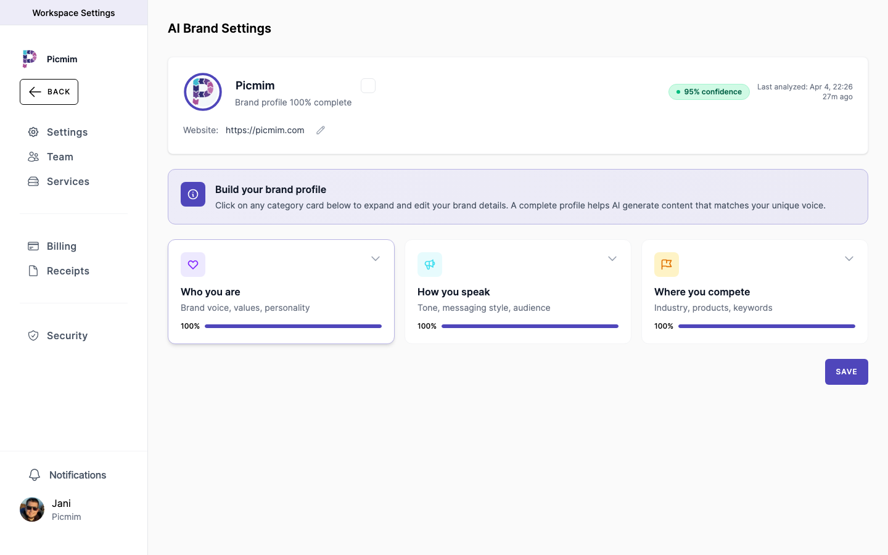Click the info icon in brand profile banner
Image resolution: width=888 pixels, height=555 pixels.
(x=193, y=194)
